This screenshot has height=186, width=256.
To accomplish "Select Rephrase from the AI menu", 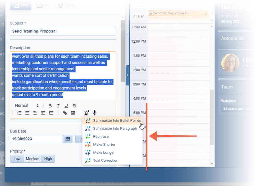I will 101,137.
